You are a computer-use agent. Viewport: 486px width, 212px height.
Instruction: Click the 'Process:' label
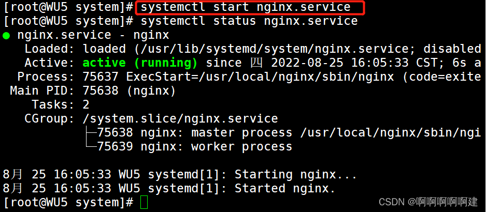(x=47, y=77)
